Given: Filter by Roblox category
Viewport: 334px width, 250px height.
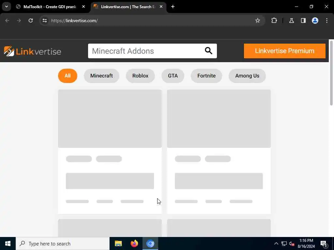Looking at the screenshot, I should 140,76.
